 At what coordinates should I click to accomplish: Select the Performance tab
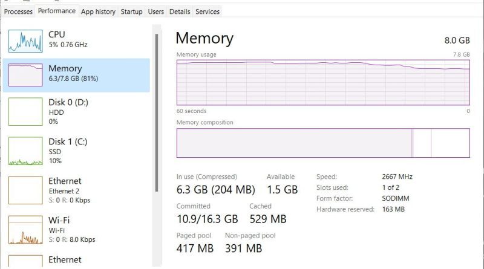point(57,11)
